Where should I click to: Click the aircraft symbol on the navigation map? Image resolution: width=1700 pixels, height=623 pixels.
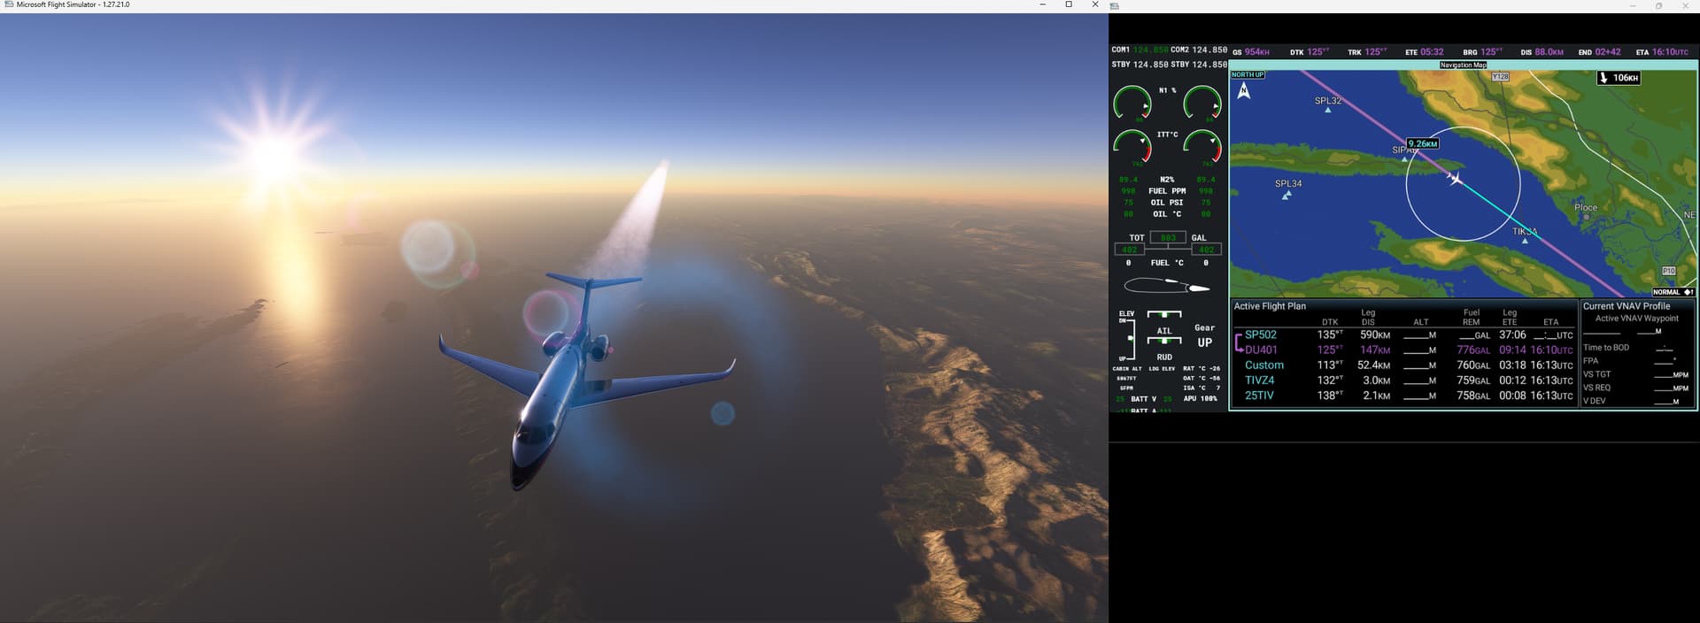1455,180
